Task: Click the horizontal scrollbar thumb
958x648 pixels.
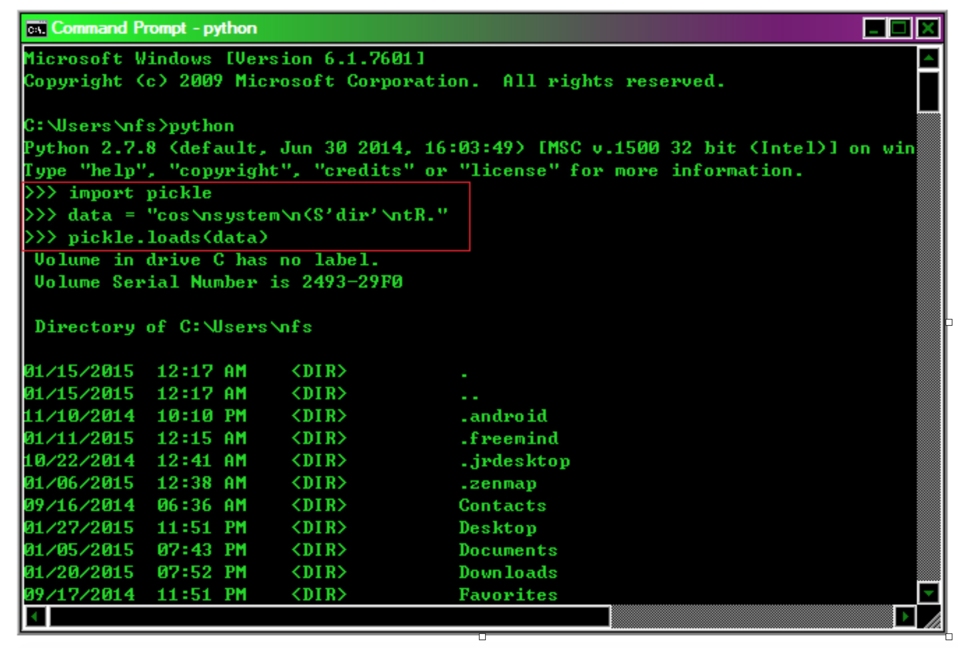Action: pos(330,617)
